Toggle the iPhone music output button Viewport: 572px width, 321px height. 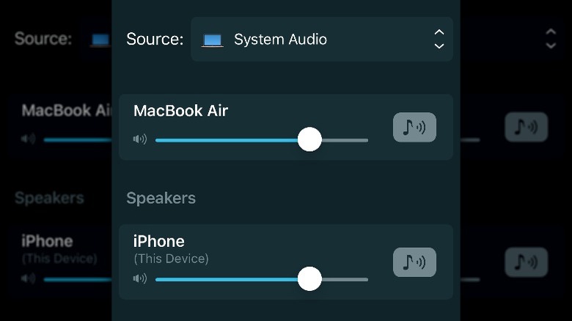[414, 262]
